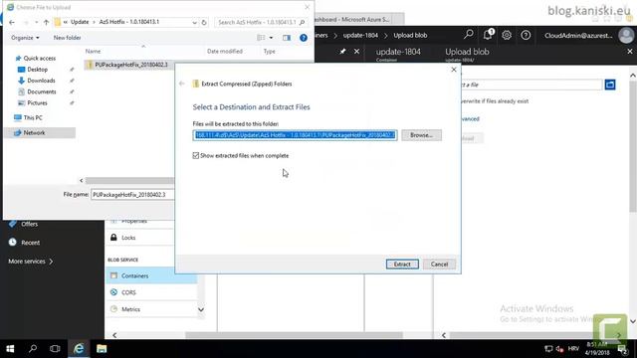The width and height of the screenshot is (637, 358).
Task: Open Task View on taskbar
Action: pyautogui.click(x=55, y=349)
